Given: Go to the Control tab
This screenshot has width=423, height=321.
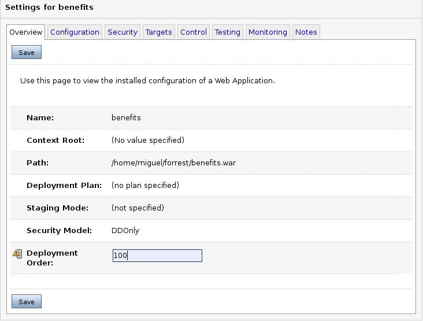Looking at the screenshot, I should [x=194, y=32].
